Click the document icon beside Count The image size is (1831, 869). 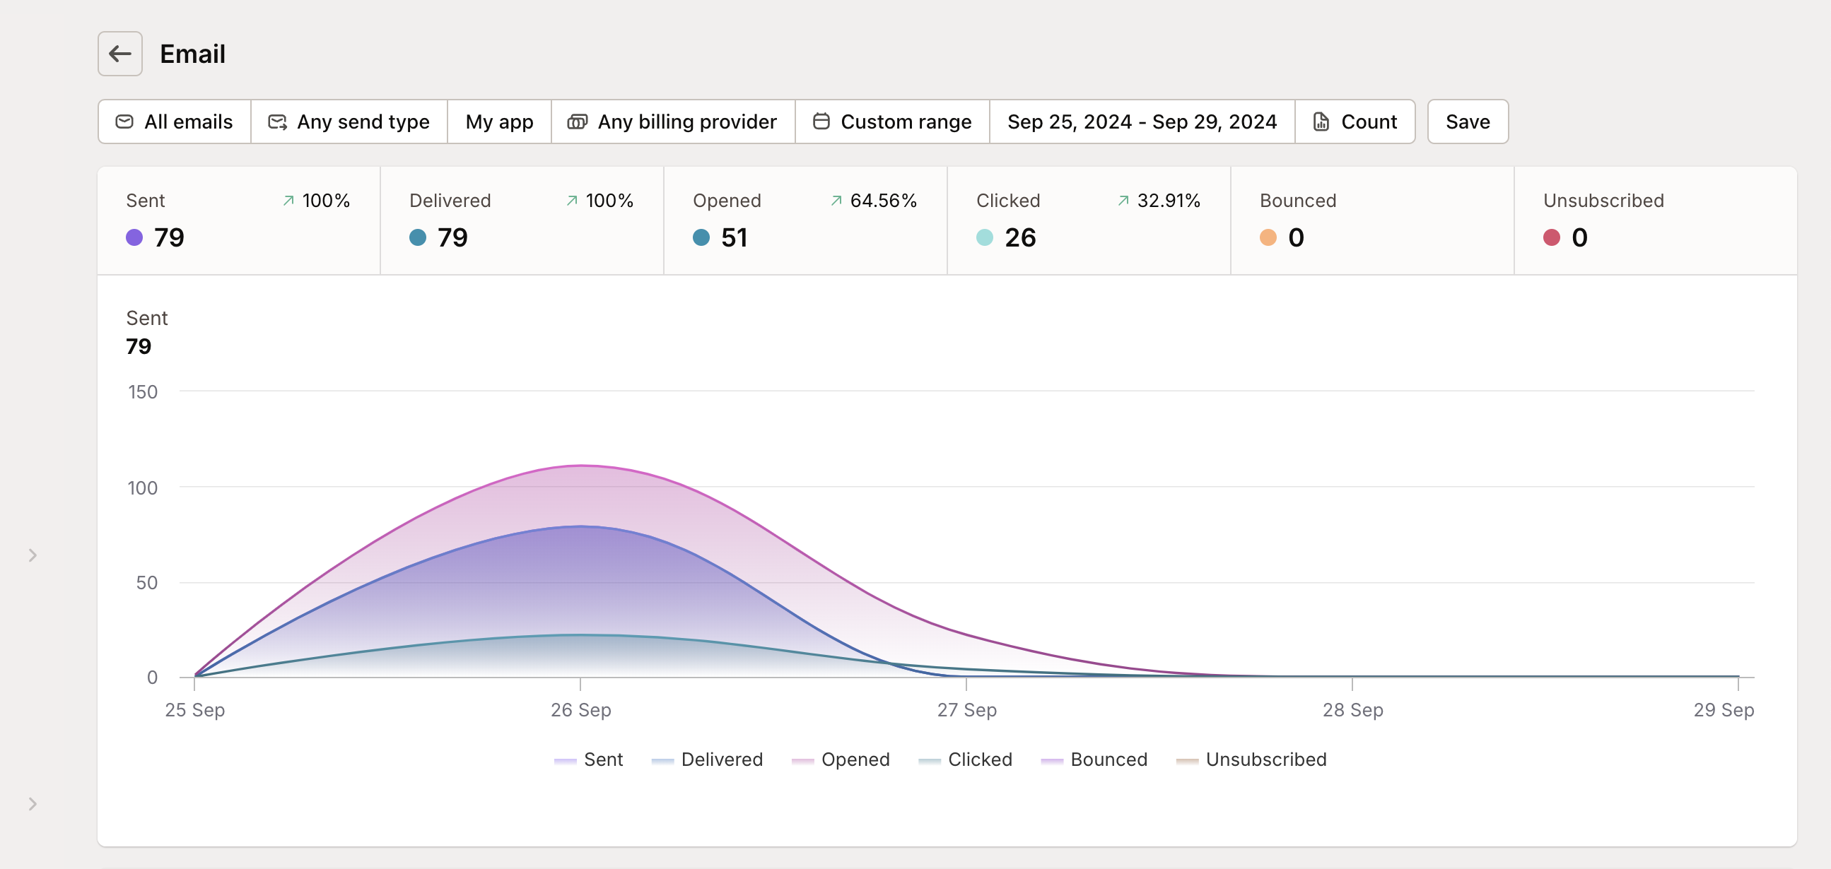[x=1321, y=122]
